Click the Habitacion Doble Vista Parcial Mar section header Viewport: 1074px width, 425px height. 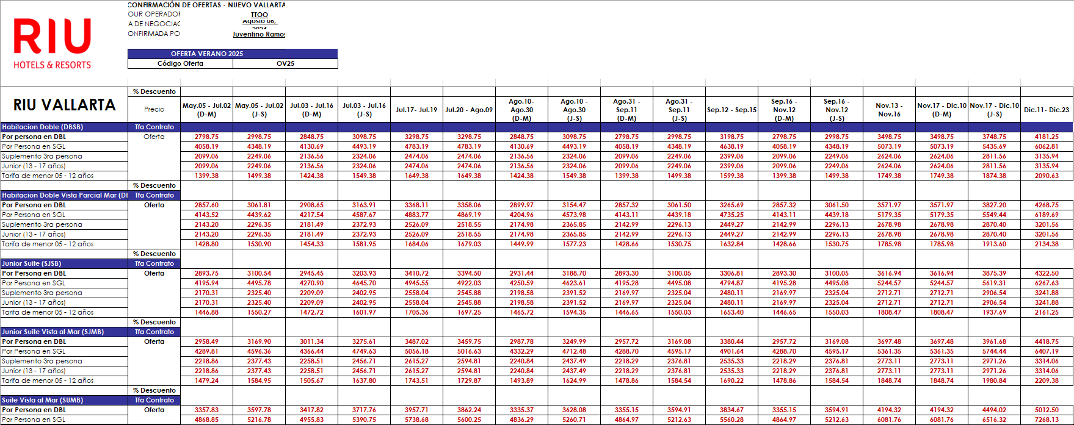(x=64, y=195)
